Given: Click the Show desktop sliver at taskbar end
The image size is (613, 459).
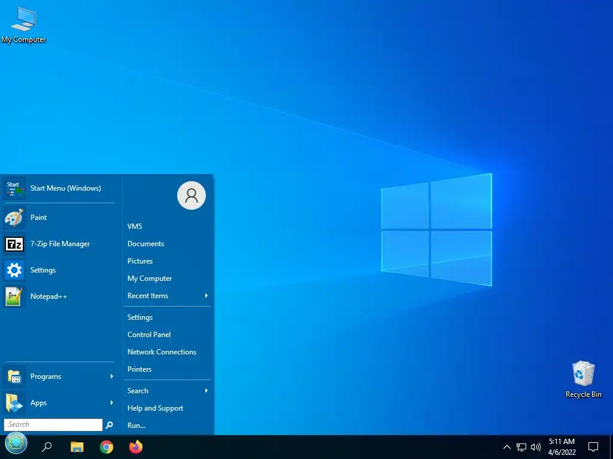Looking at the screenshot, I should pos(611,447).
